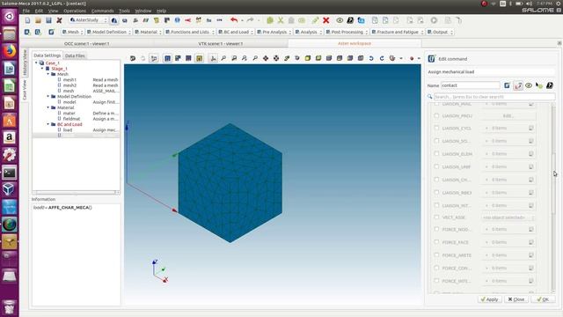Collapse the BC and Load tree folder
The width and height of the screenshot is (563, 317).
click(48, 124)
